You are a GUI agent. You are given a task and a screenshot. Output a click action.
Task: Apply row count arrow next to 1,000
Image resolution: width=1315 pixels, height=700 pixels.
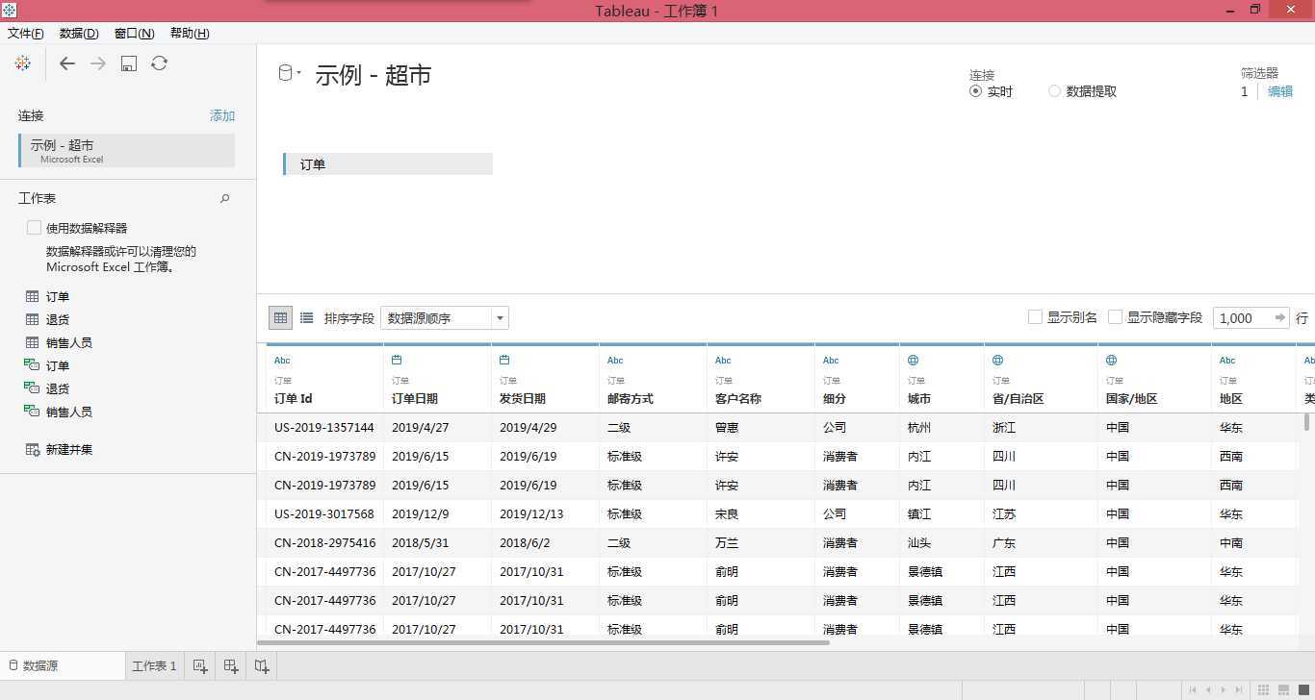click(1279, 317)
